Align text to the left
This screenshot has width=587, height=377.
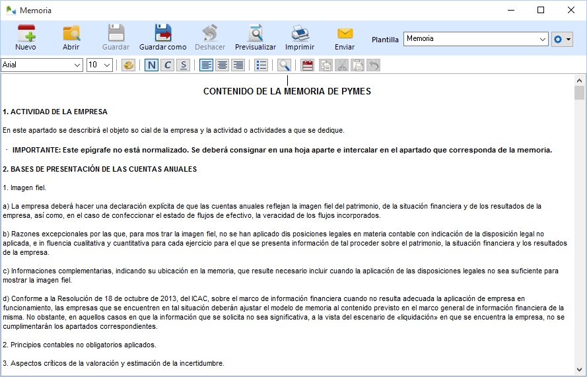point(206,65)
